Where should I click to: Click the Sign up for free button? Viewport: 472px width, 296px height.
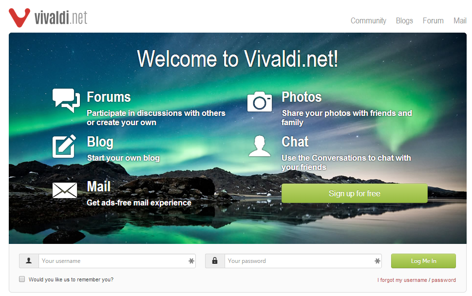[x=355, y=193]
